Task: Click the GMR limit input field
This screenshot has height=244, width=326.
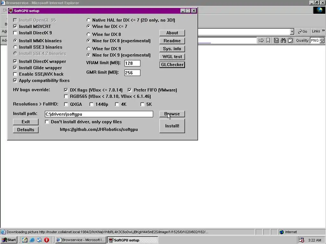Action: click(132, 73)
